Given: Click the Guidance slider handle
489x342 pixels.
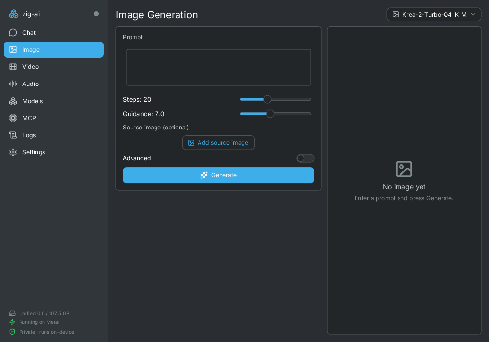Looking at the screenshot, I should click(270, 114).
